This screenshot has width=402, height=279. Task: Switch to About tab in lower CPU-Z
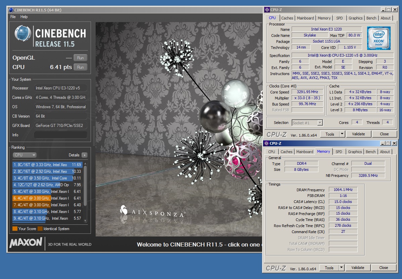(x=385, y=152)
